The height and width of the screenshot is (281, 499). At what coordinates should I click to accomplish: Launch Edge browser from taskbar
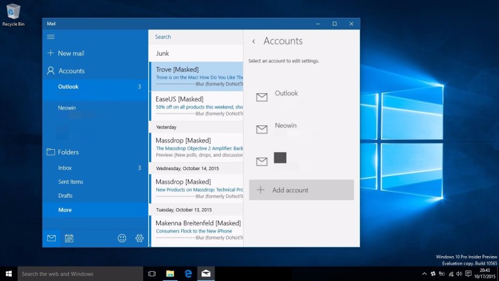pos(188,274)
